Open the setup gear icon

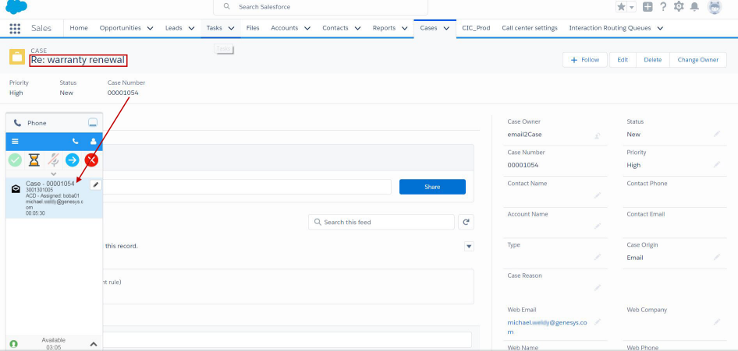tap(679, 7)
